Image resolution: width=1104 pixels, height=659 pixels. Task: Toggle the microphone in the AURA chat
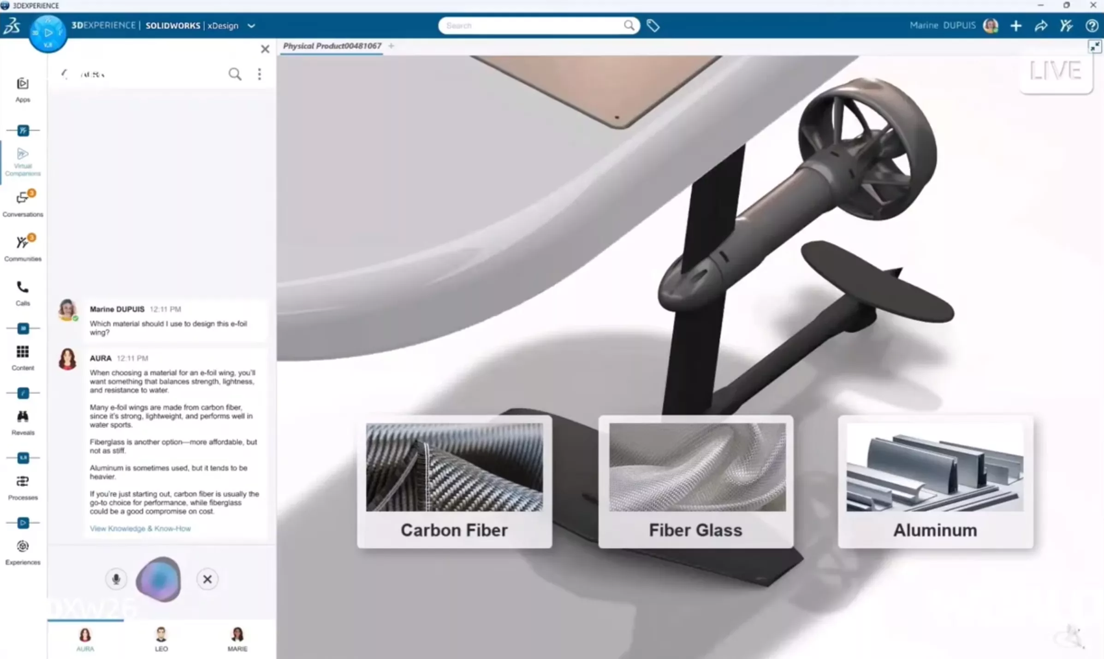tap(116, 579)
